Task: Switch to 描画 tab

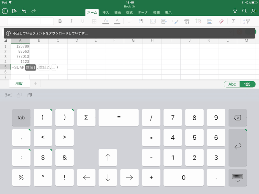Action: point(118,13)
